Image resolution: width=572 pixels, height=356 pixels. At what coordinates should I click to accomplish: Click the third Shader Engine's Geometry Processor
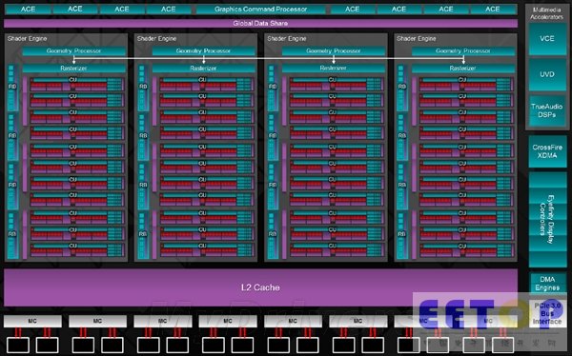[334, 51]
